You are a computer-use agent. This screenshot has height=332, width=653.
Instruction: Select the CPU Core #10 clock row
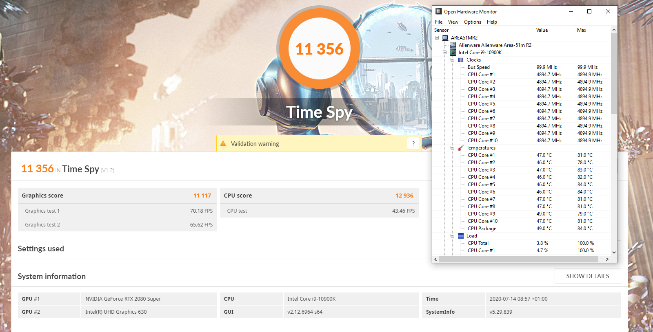tap(522, 141)
